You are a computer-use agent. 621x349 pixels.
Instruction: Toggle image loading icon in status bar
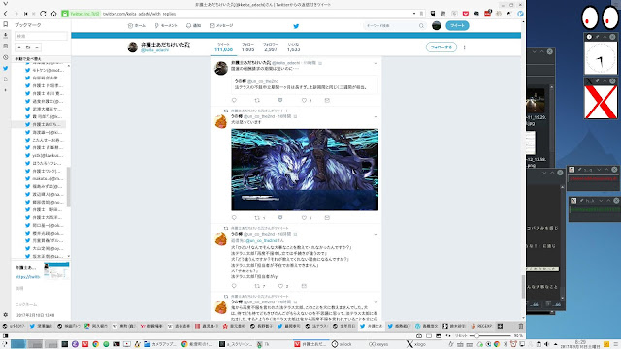tap(439, 336)
